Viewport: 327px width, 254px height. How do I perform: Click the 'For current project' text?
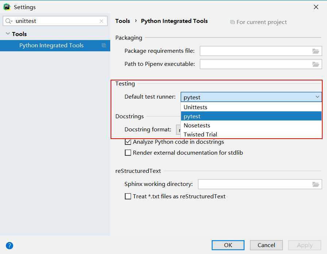262,22
